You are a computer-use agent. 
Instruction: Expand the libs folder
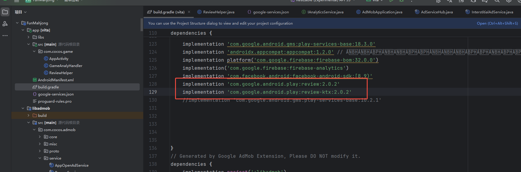click(x=29, y=37)
